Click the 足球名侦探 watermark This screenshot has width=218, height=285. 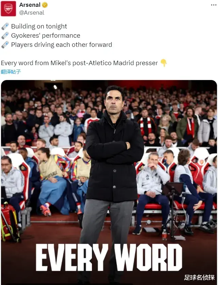point(199,278)
